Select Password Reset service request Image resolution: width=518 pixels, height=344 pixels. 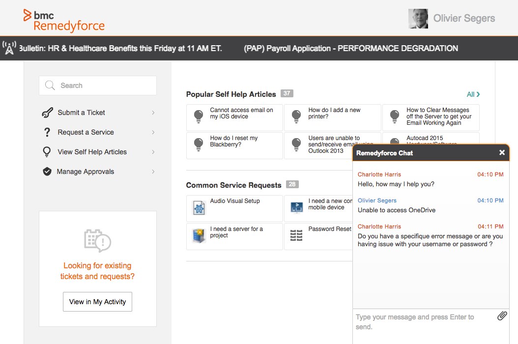point(318,236)
